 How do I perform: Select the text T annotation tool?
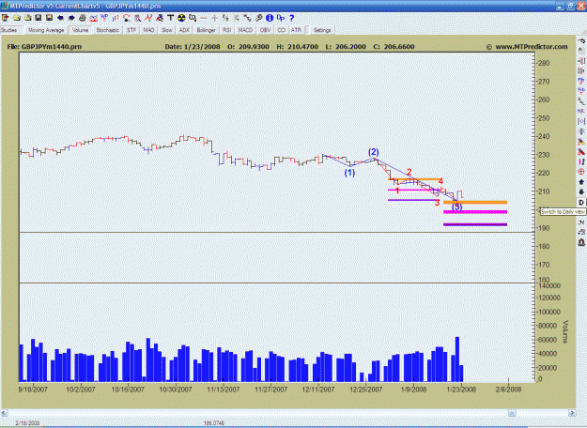point(170,18)
